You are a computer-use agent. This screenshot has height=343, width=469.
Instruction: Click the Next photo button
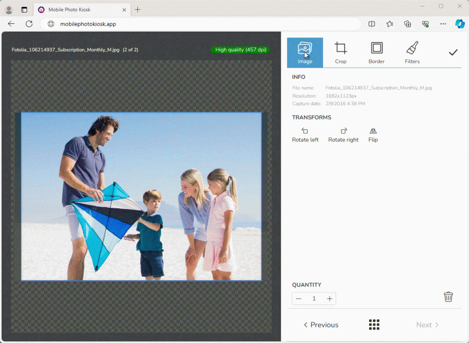point(427,325)
